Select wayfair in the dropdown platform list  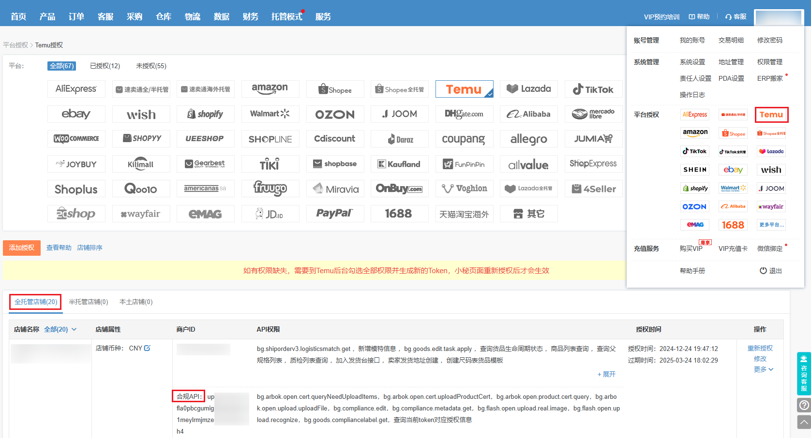coord(771,206)
